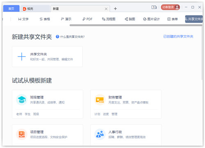
Task: Choose 演示 presentation type
Action: (x=66, y=19)
